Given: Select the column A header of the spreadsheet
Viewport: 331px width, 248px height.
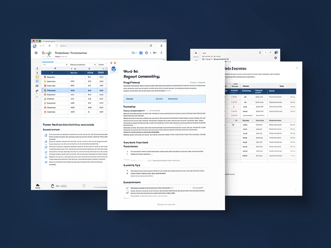Looking at the screenshot, I should pyautogui.click(x=55, y=68).
